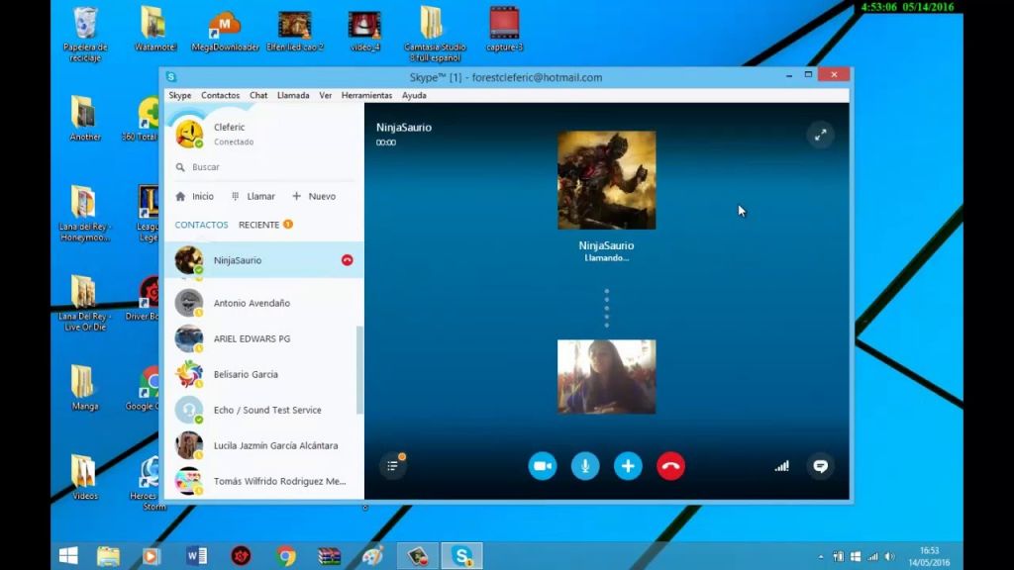Switch to the RECIENTE tab
1014x570 pixels.
pyautogui.click(x=259, y=226)
